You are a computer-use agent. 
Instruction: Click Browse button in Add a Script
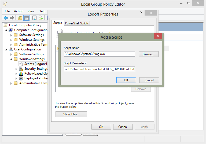[149, 54]
